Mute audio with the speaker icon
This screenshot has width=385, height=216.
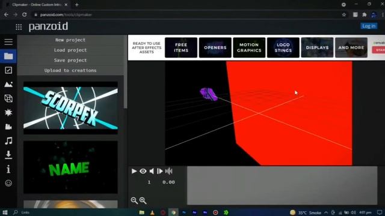coord(152,171)
